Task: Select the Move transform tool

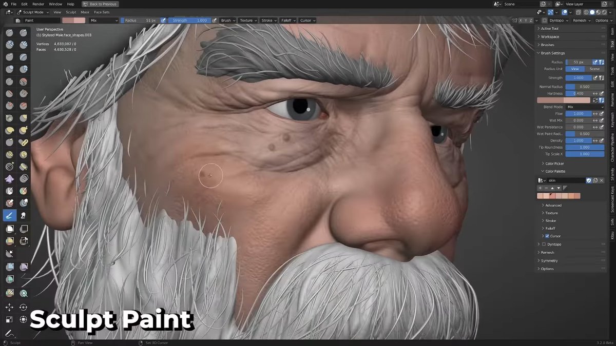Action: 10,307
